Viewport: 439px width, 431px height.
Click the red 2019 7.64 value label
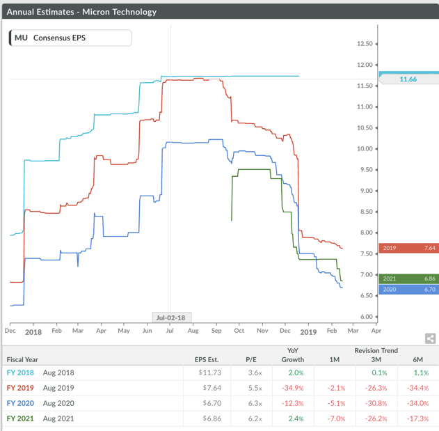click(409, 248)
